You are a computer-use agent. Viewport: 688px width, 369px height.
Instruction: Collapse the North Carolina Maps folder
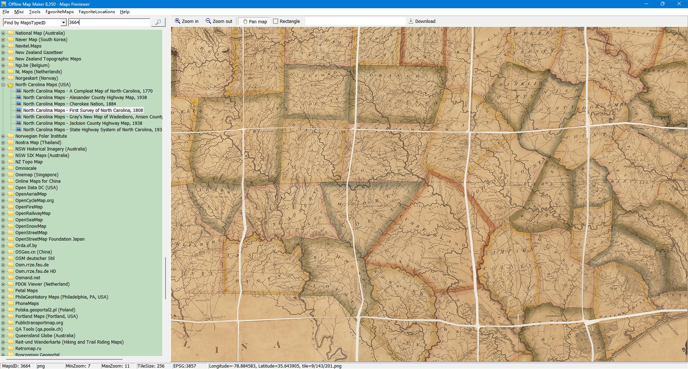click(x=3, y=85)
